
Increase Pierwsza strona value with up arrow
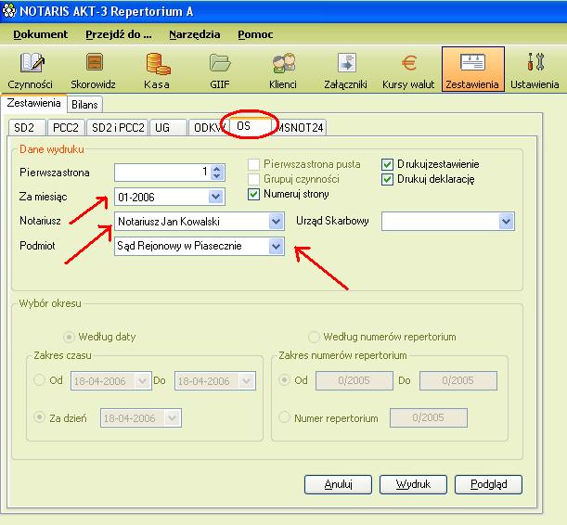tap(216, 169)
